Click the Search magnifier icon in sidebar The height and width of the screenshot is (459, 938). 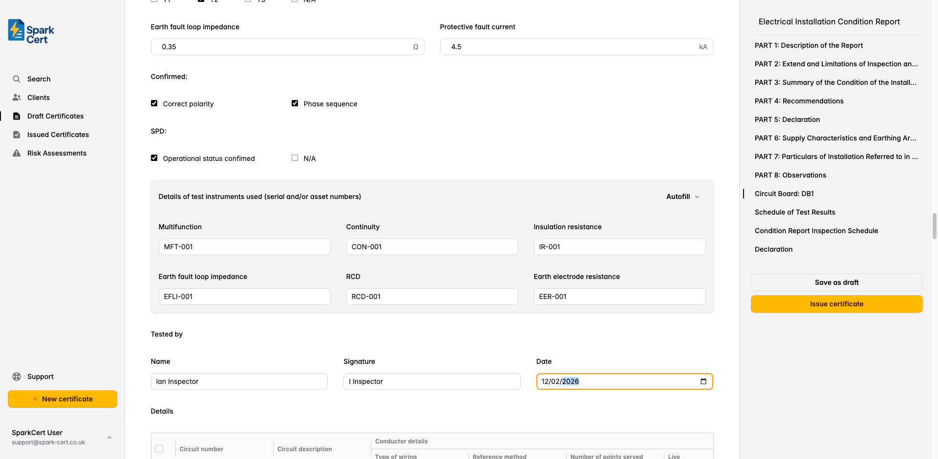(17, 79)
